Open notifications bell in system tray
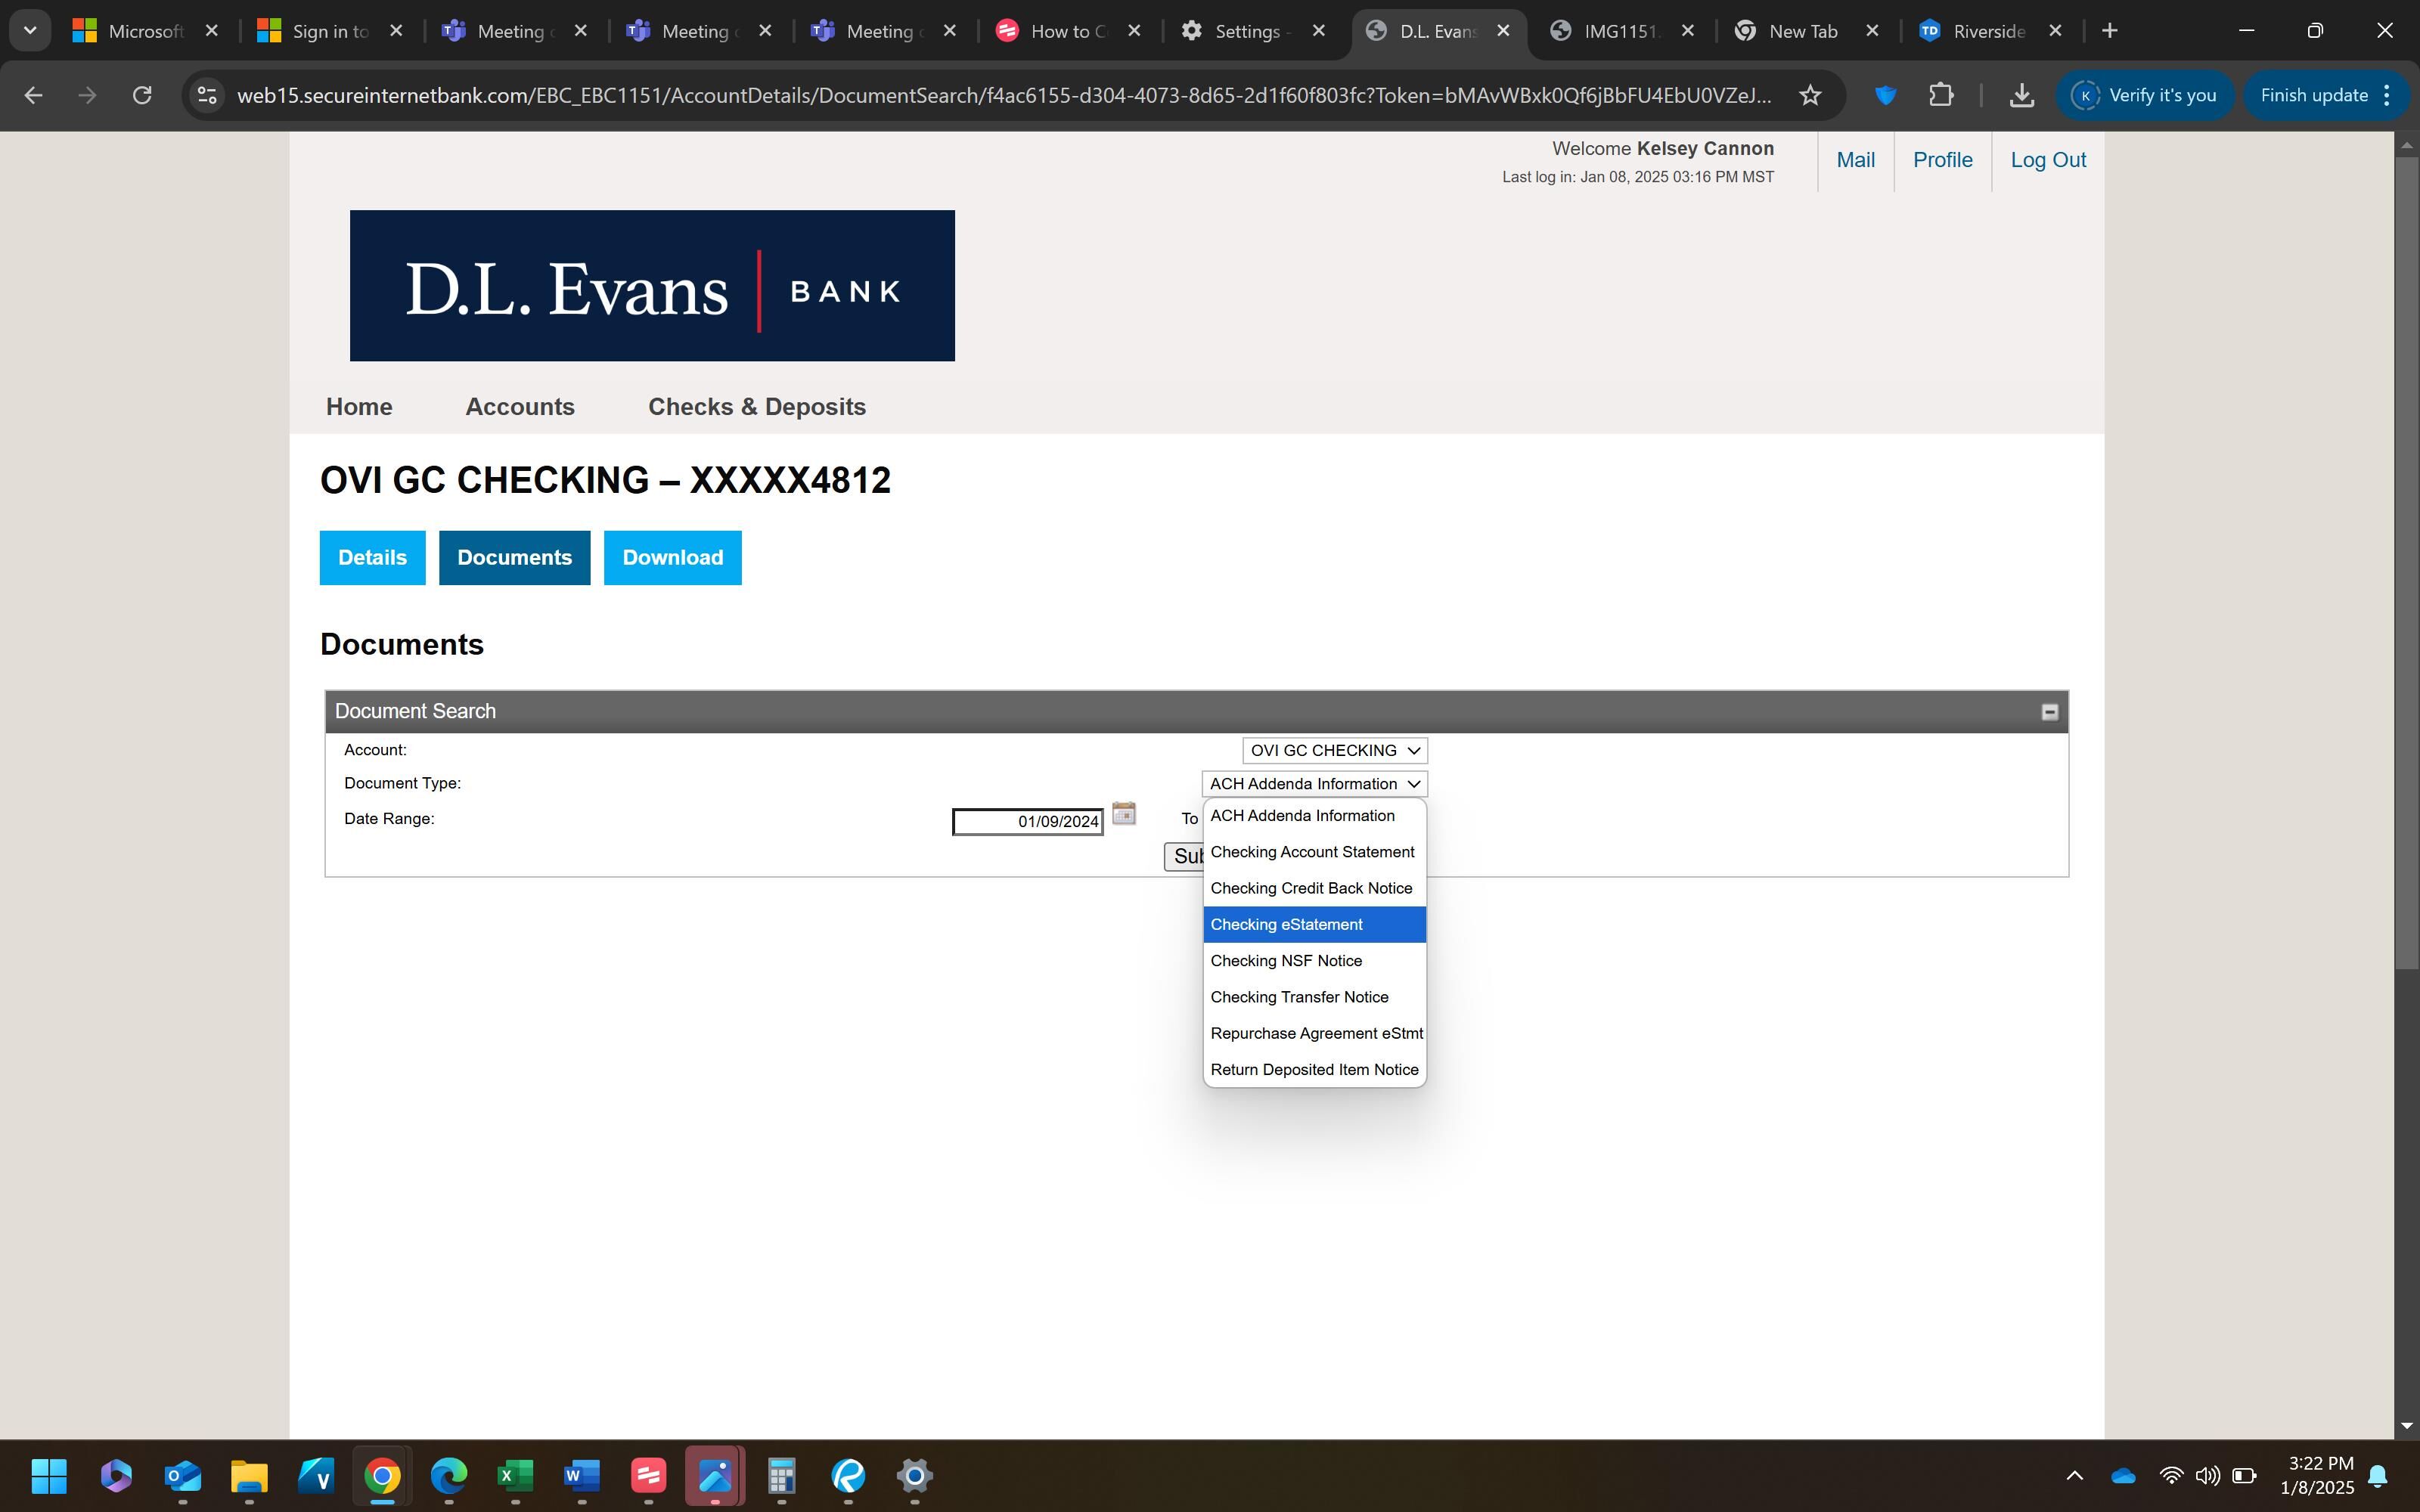The height and width of the screenshot is (1512, 2420). [x=2379, y=1476]
